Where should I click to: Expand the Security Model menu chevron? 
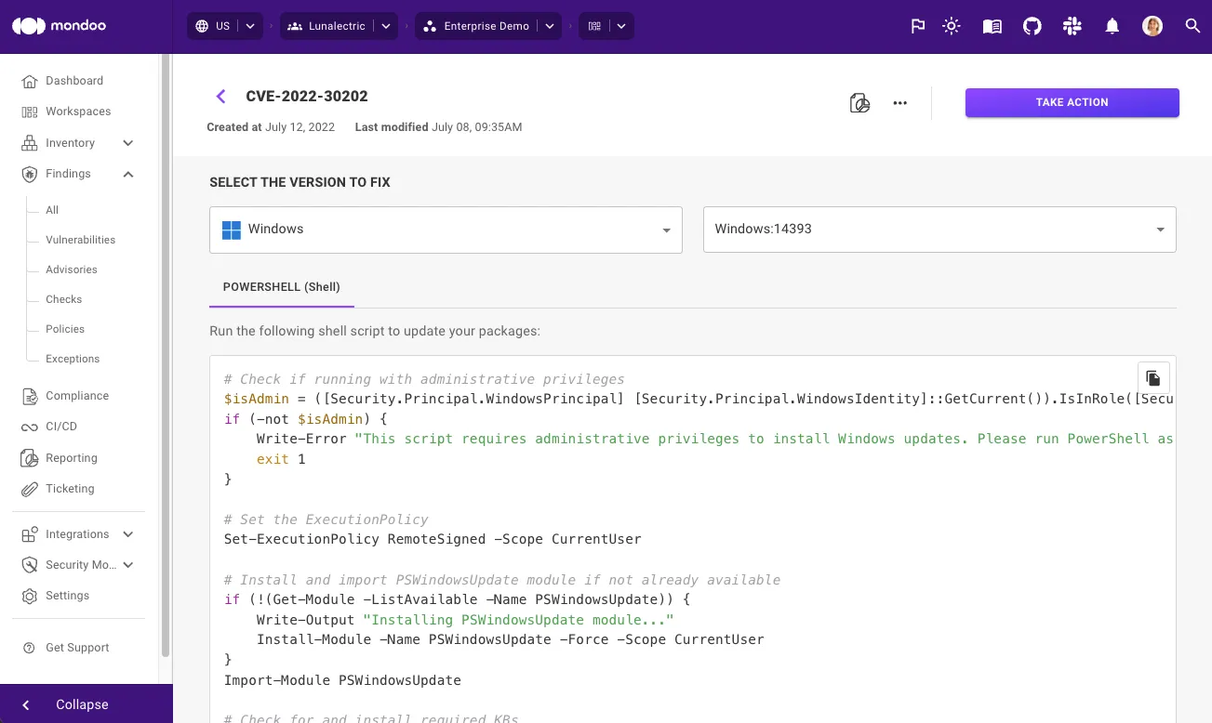point(128,565)
